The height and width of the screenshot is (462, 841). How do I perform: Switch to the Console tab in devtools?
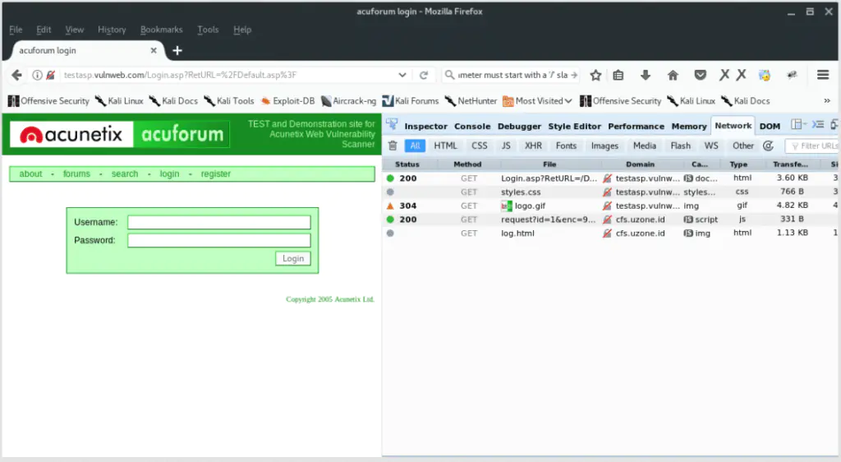pos(472,127)
